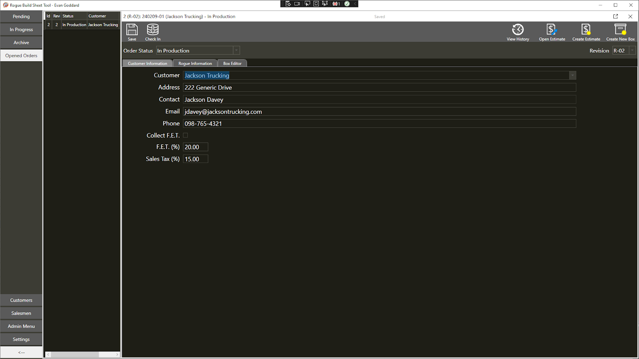The width and height of the screenshot is (639, 359).
Task: Enable the Collect F.E.T. checkbox
Action: click(185, 135)
